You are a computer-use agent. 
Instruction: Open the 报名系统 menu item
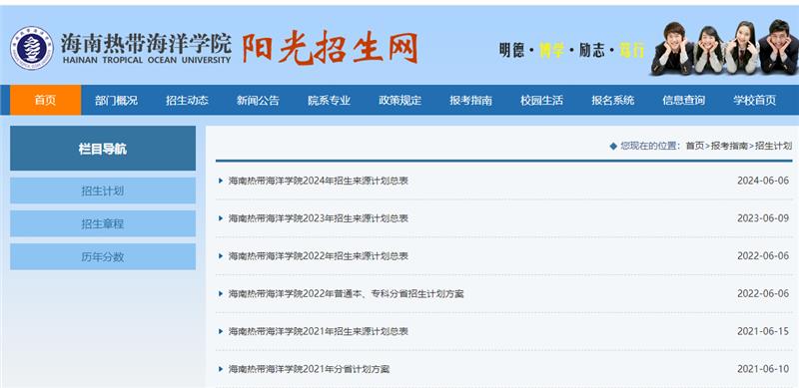pyautogui.click(x=613, y=101)
